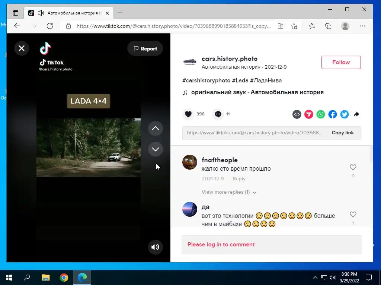Mute the video sound
This screenshot has height=285, width=381.
tap(155, 247)
